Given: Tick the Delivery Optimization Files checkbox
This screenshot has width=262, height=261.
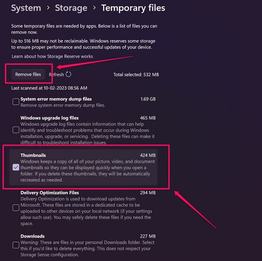Looking at the screenshot, I should point(16,208).
